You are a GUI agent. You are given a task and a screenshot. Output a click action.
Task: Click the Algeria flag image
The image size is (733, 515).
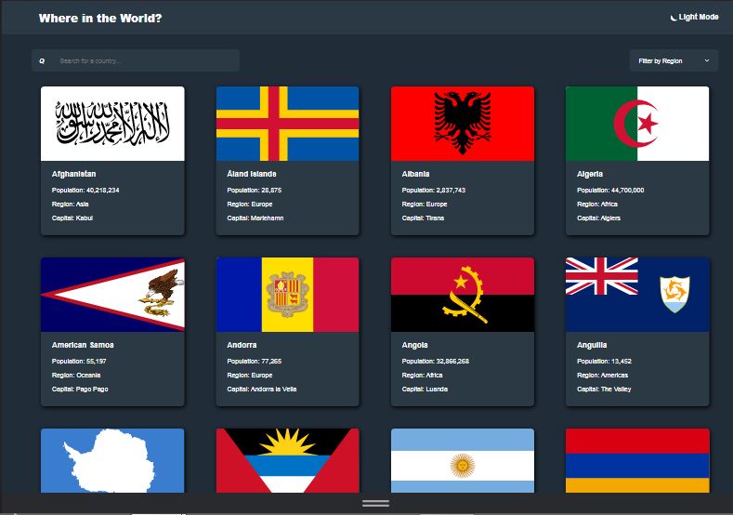click(x=636, y=124)
